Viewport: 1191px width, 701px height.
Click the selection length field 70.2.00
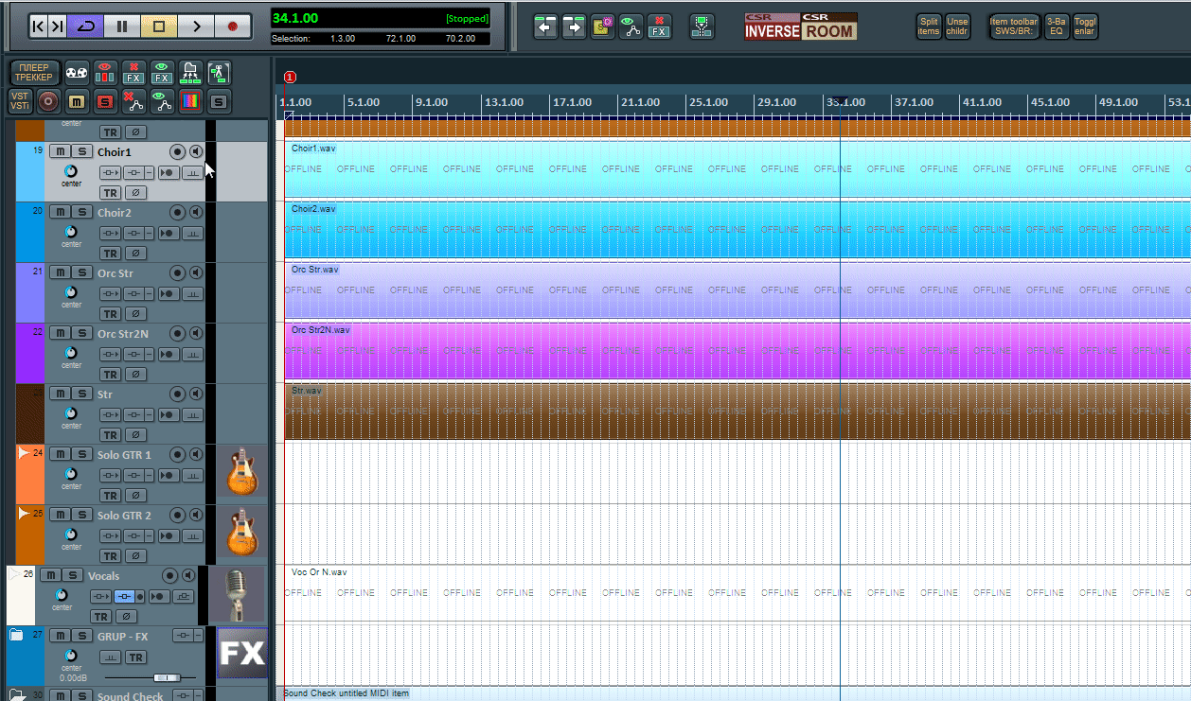[460, 39]
